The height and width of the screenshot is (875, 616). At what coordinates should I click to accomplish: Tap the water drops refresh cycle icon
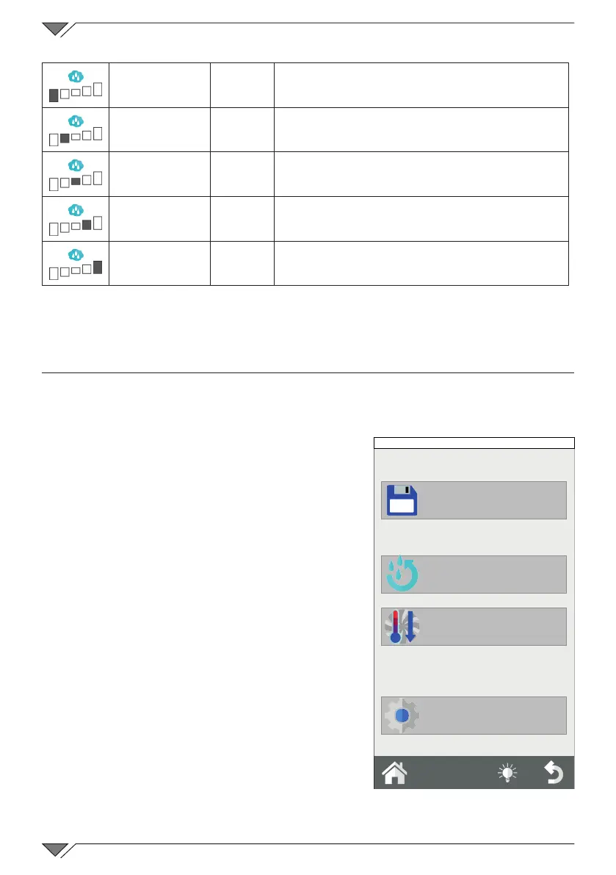pyautogui.click(x=402, y=575)
